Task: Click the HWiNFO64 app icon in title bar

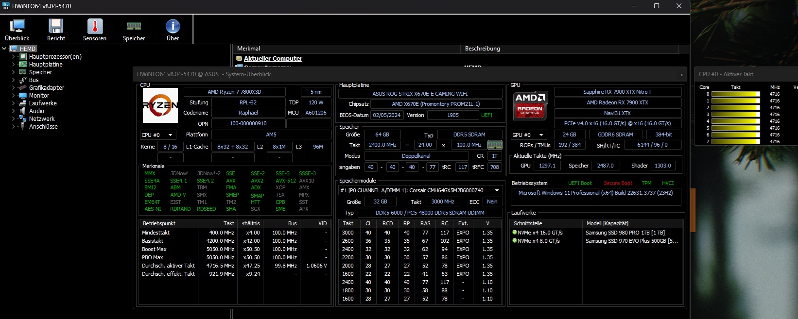Action: 6,6
